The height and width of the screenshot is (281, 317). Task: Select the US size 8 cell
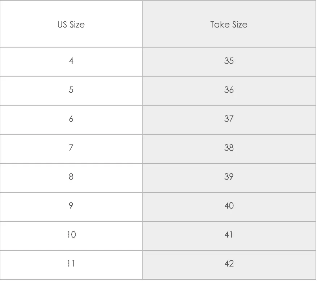point(71,178)
